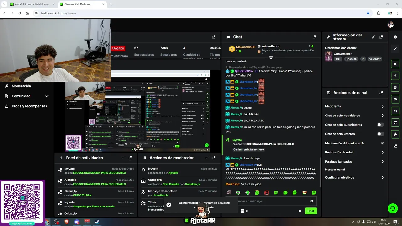The width and height of the screenshot is (402, 226).
Task: Open the green headset support button
Action: tap(393, 208)
